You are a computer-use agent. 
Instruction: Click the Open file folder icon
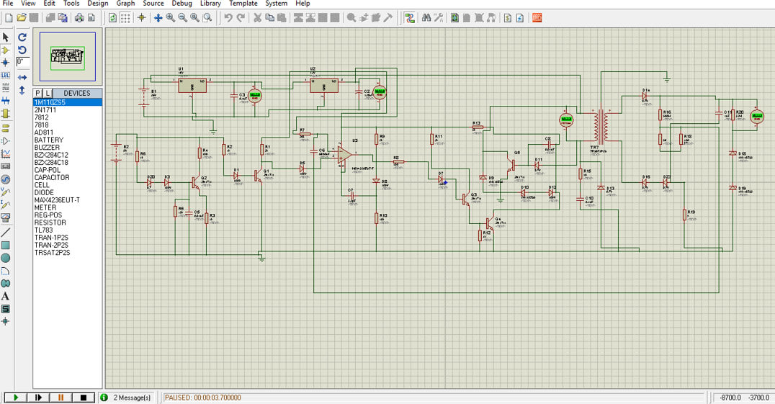tap(22, 17)
